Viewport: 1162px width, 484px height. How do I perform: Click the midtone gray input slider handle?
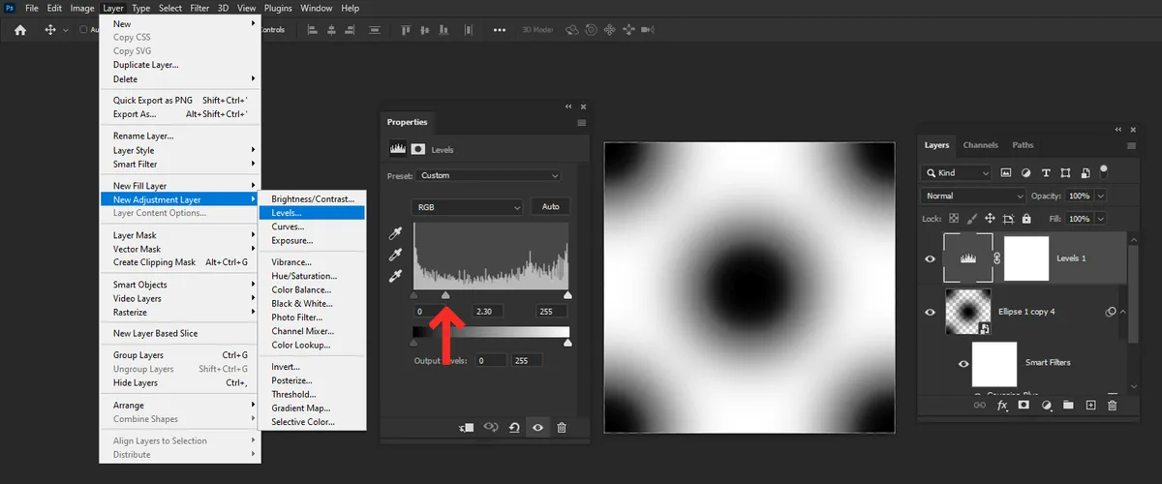445,295
